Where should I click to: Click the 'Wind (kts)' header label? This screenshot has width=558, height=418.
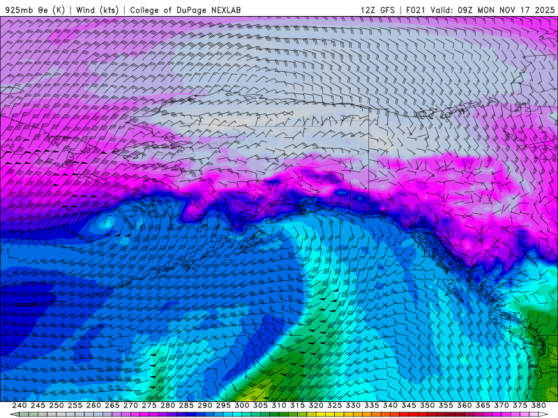98,10
